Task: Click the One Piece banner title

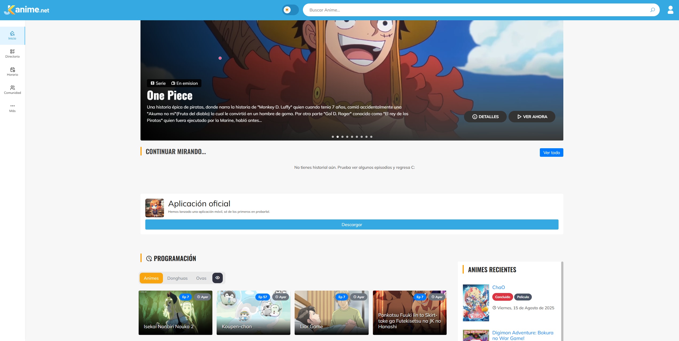Action: click(170, 96)
